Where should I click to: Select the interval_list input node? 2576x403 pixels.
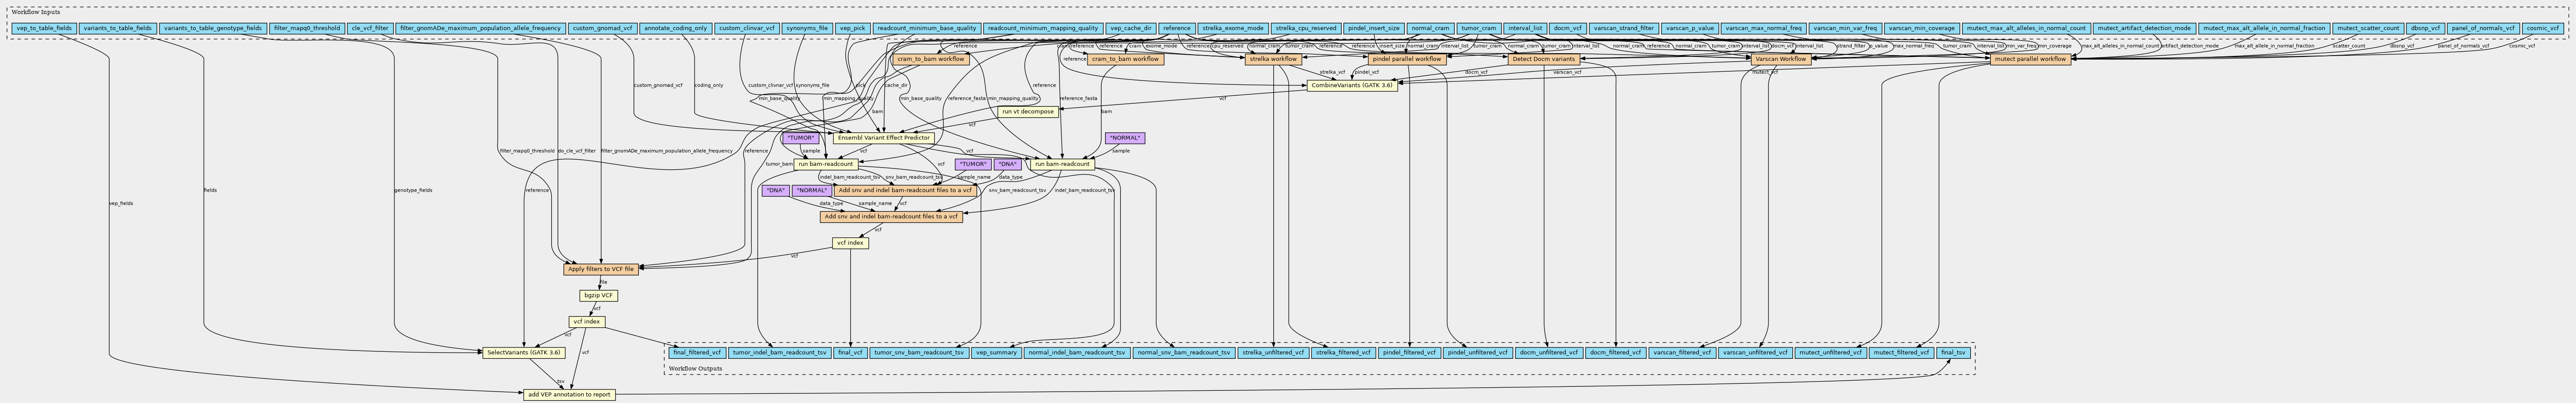point(1525,29)
